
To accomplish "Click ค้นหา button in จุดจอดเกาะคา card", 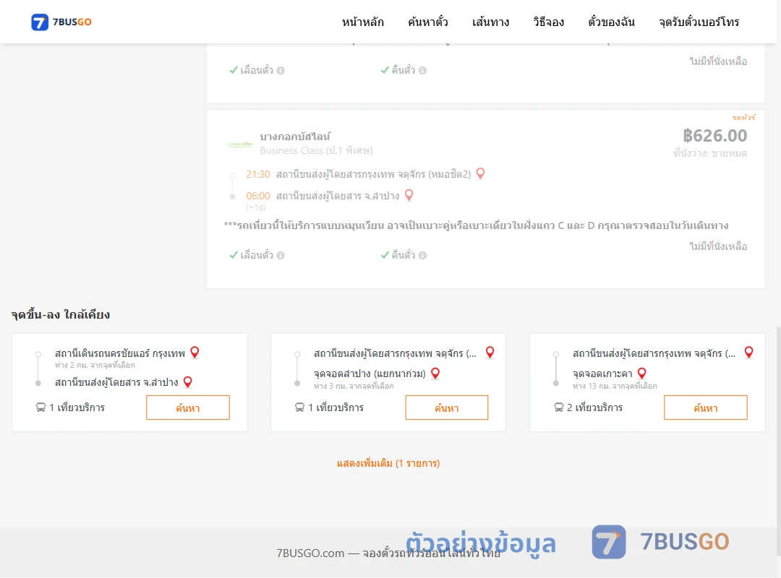I will 705,407.
